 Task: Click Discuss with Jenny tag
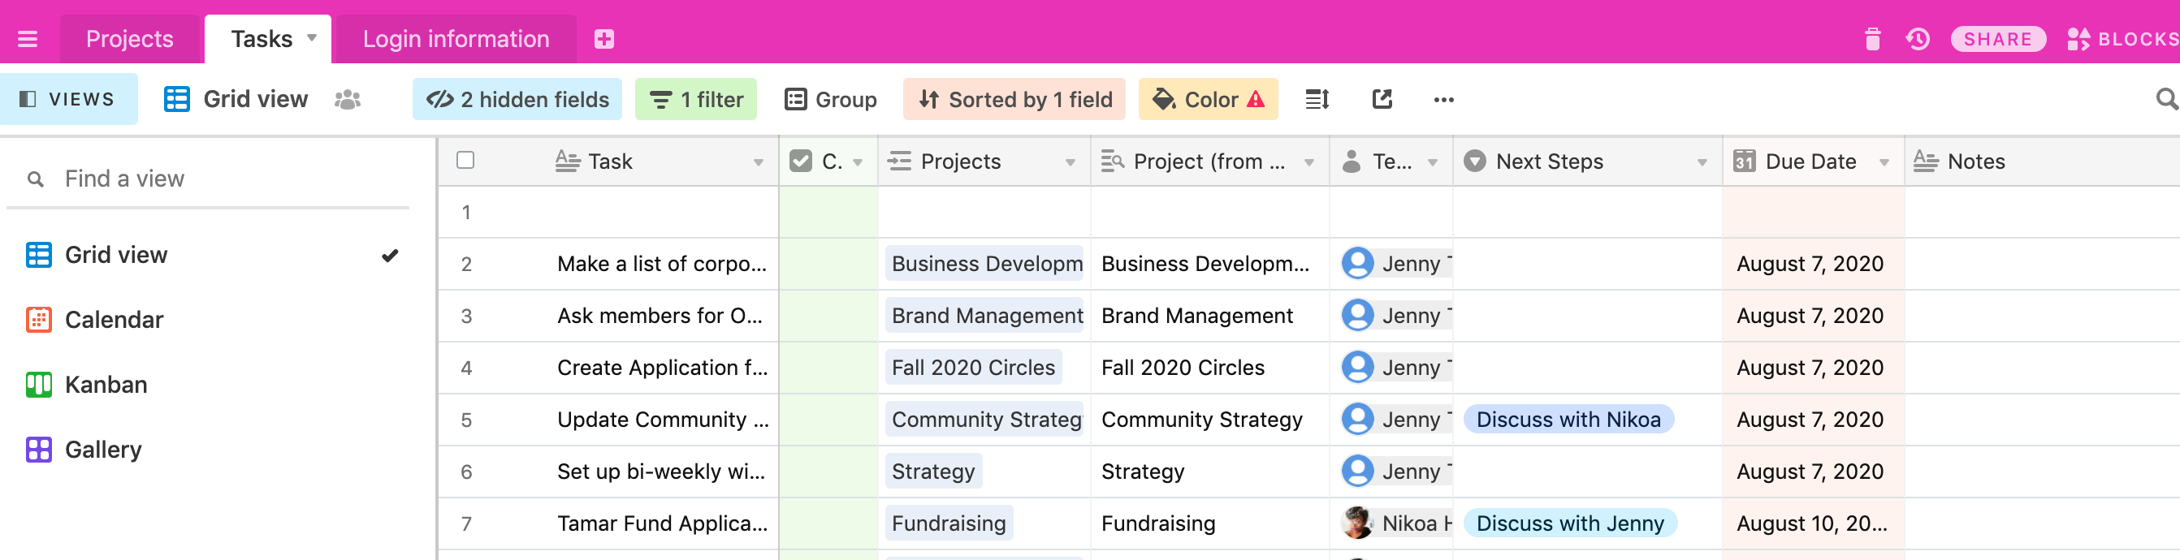[1570, 523]
